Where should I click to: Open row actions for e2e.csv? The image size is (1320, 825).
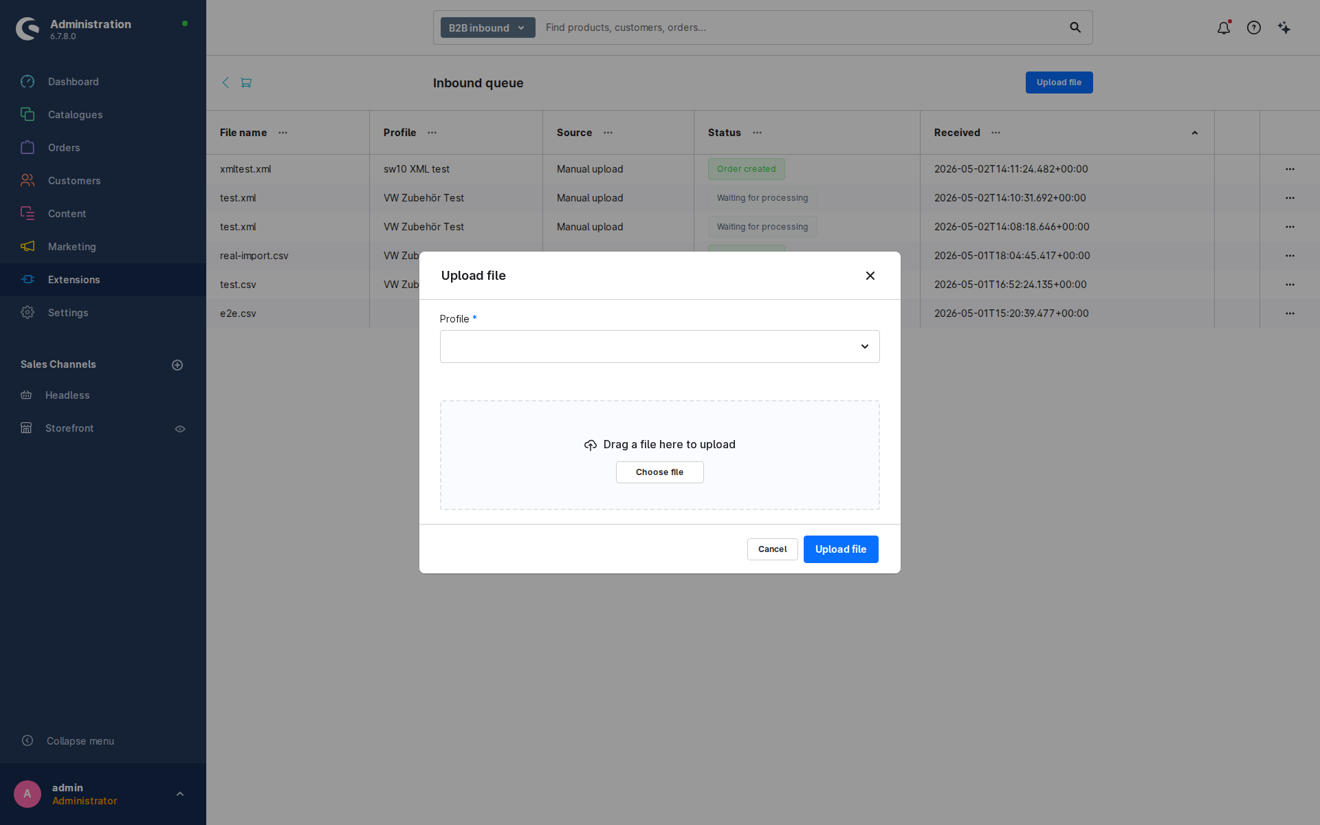coord(1290,313)
